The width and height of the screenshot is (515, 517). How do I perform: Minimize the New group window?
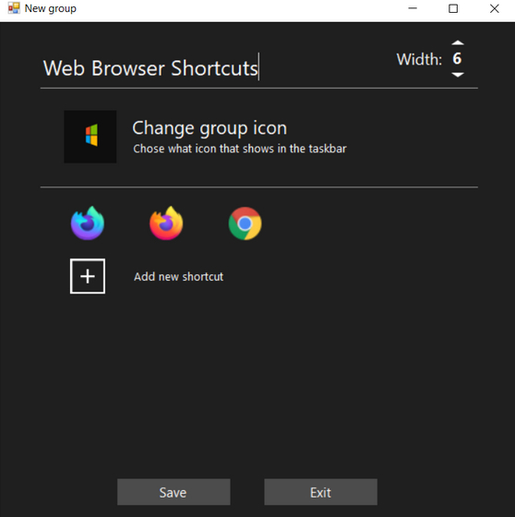coord(413,8)
